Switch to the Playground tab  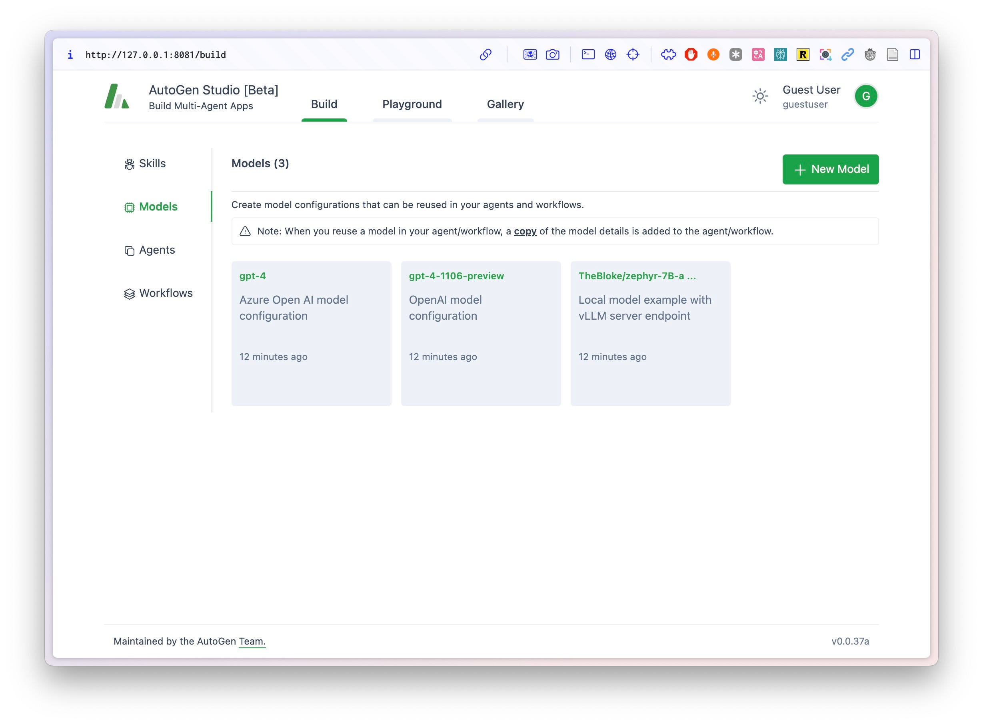click(412, 104)
